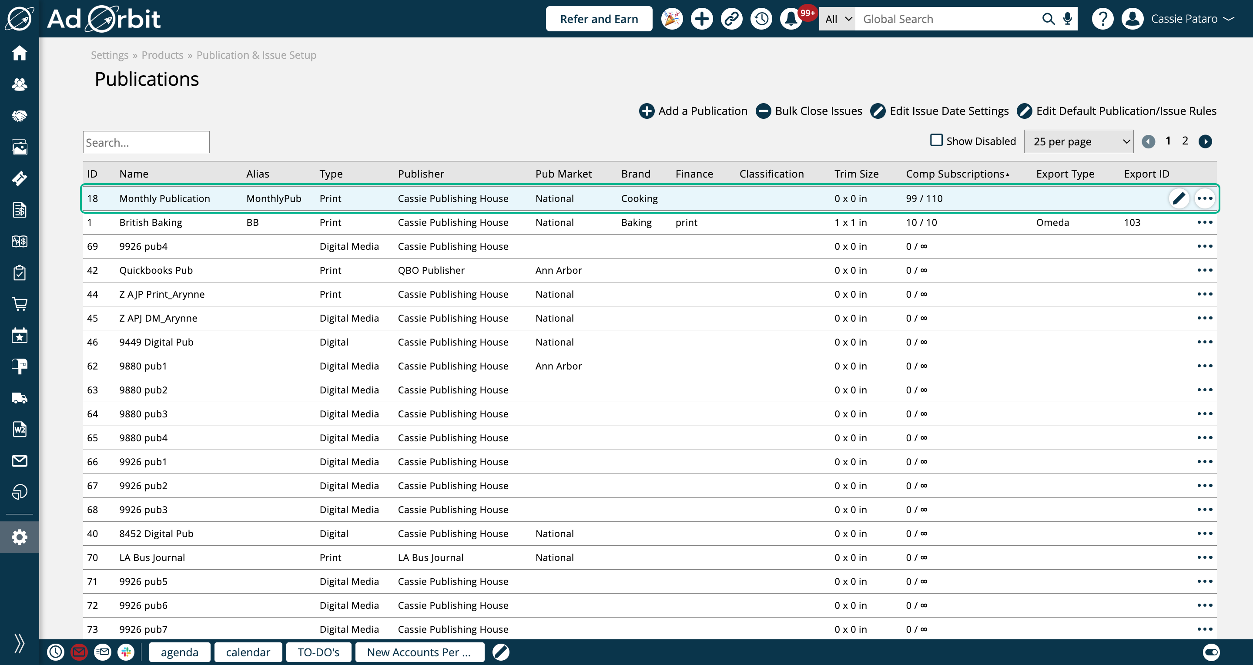
Task: Open actions menu for LA Bus Journal row
Action: (x=1205, y=558)
